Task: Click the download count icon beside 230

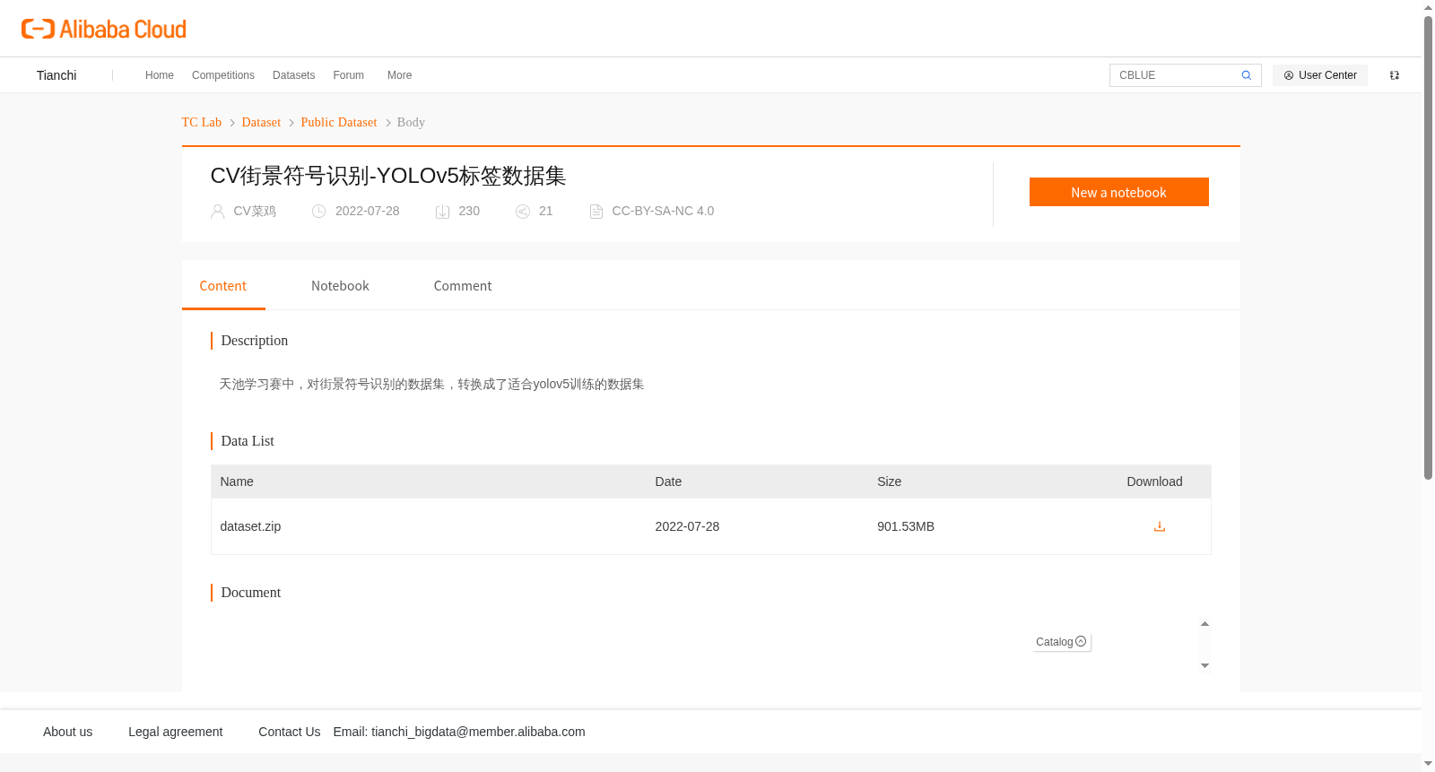Action: pyautogui.click(x=442, y=212)
